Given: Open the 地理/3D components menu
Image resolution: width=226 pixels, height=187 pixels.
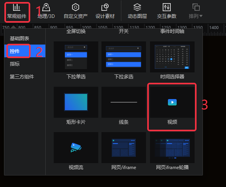Looking at the screenshot, I should click(46, 12).
